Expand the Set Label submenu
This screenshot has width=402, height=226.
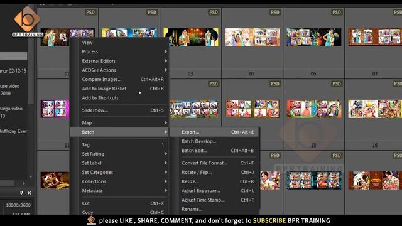pos(119,163)
